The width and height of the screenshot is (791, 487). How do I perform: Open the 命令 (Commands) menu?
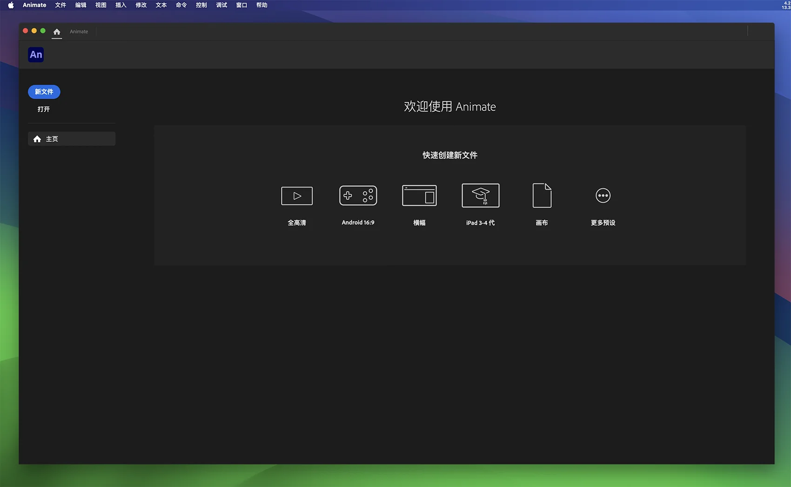tap(181, 5)
